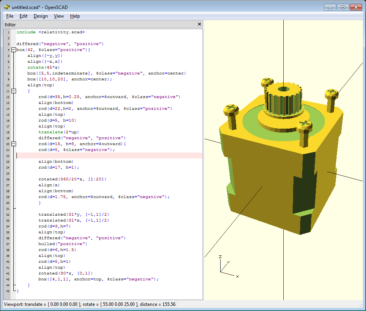Place cursor on rod(d=35,h=0.25 line

pos(109,97)
